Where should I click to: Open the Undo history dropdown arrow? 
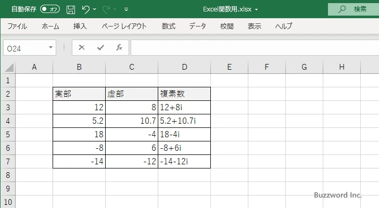click(x=95, y=9)
